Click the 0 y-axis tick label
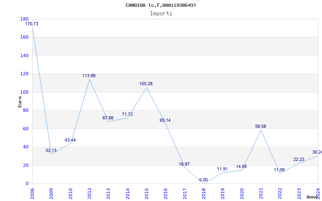Viewport: 322px width, 201px height. click(x=27, y=184)
